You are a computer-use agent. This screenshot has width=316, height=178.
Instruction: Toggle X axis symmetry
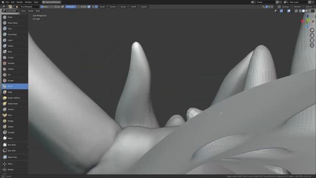pyautogui.click(x=267, y=6)
